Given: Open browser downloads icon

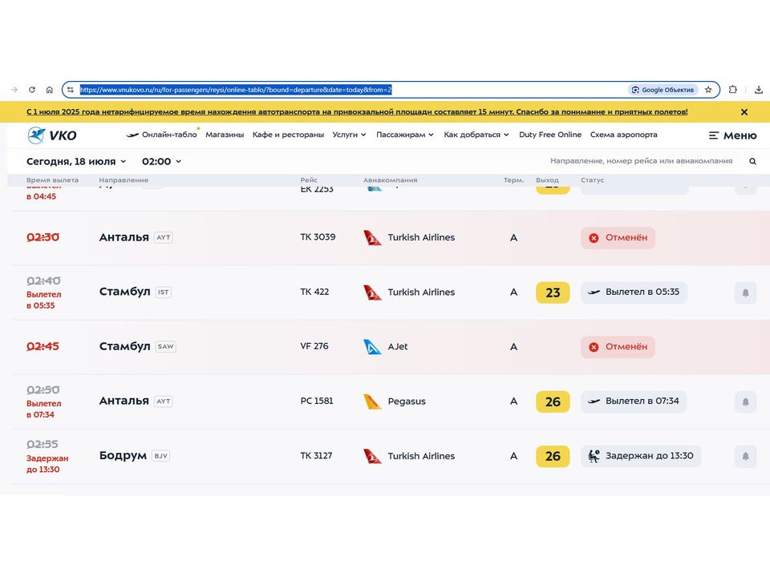Looking at the screenshot, I should click(759, 90).
